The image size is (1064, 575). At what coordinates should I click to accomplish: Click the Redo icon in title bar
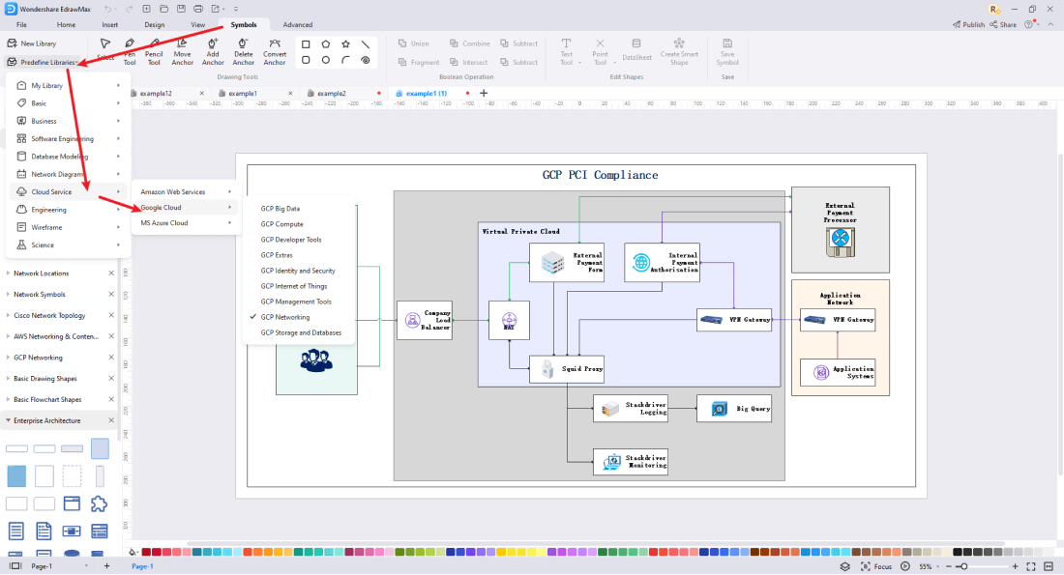(129, 9)
